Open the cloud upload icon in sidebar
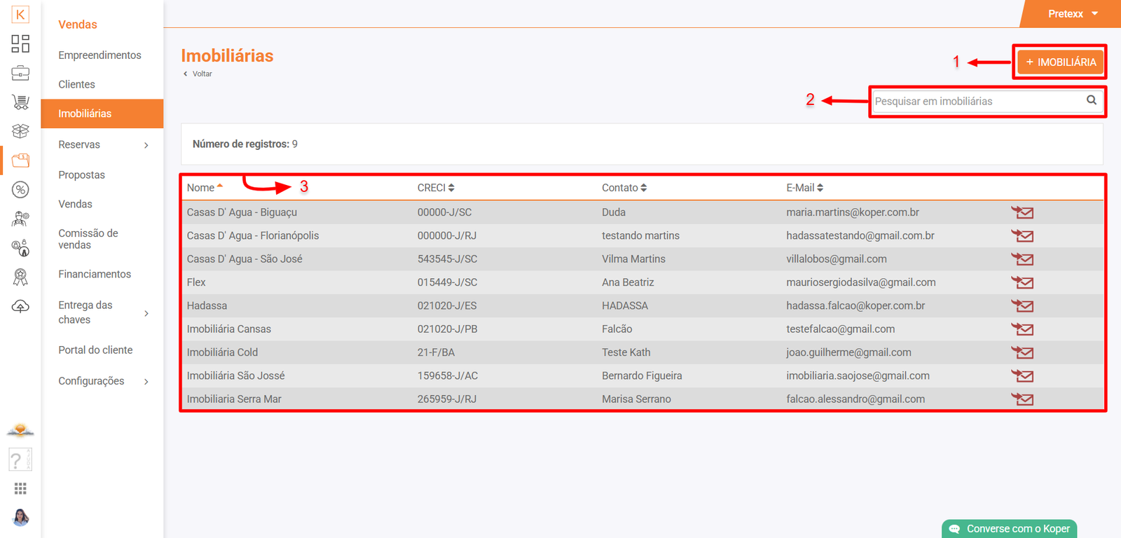Image resolution: width=1121 pixels, height=538 pixels. point(20,306)
